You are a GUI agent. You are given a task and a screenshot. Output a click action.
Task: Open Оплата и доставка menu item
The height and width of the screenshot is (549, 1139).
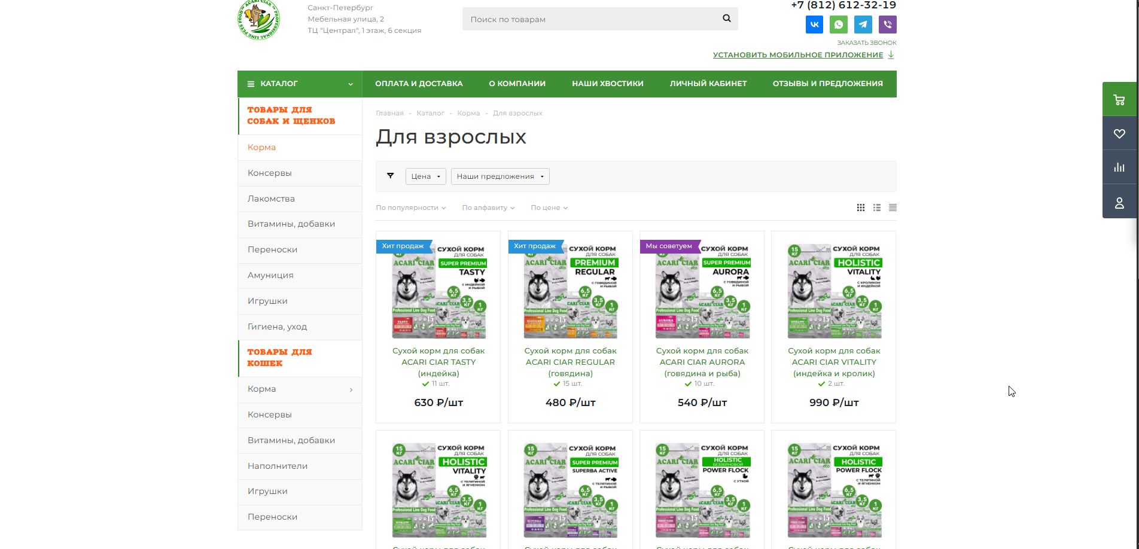pos(419,84)
